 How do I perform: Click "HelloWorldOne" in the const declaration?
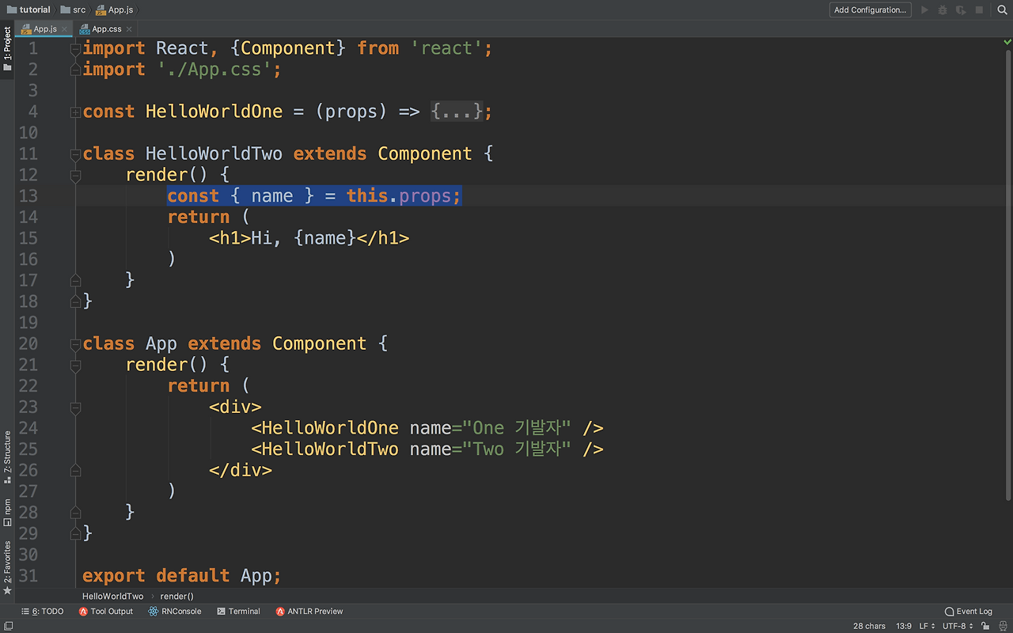pyautogui.click(x=214, y=112)
